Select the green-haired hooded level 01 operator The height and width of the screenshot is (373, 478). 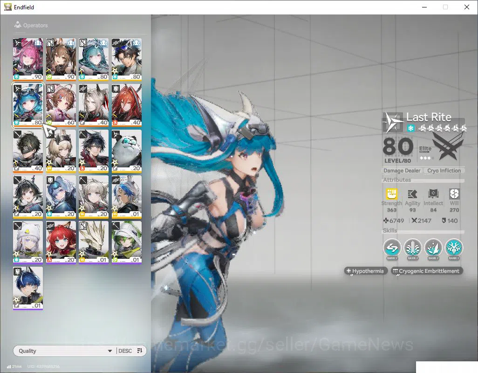[127, 242]
